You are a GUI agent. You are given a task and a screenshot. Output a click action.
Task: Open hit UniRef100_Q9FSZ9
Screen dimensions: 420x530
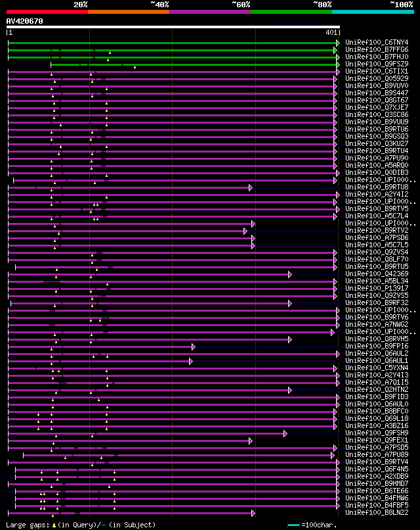[377, 64]
